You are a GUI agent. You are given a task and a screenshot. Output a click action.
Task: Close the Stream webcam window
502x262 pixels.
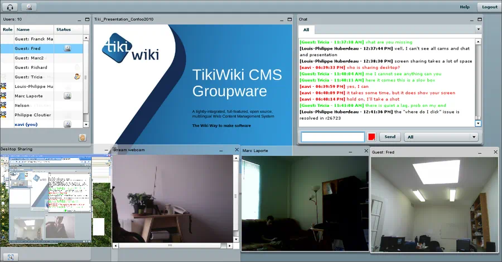point(237,150)
